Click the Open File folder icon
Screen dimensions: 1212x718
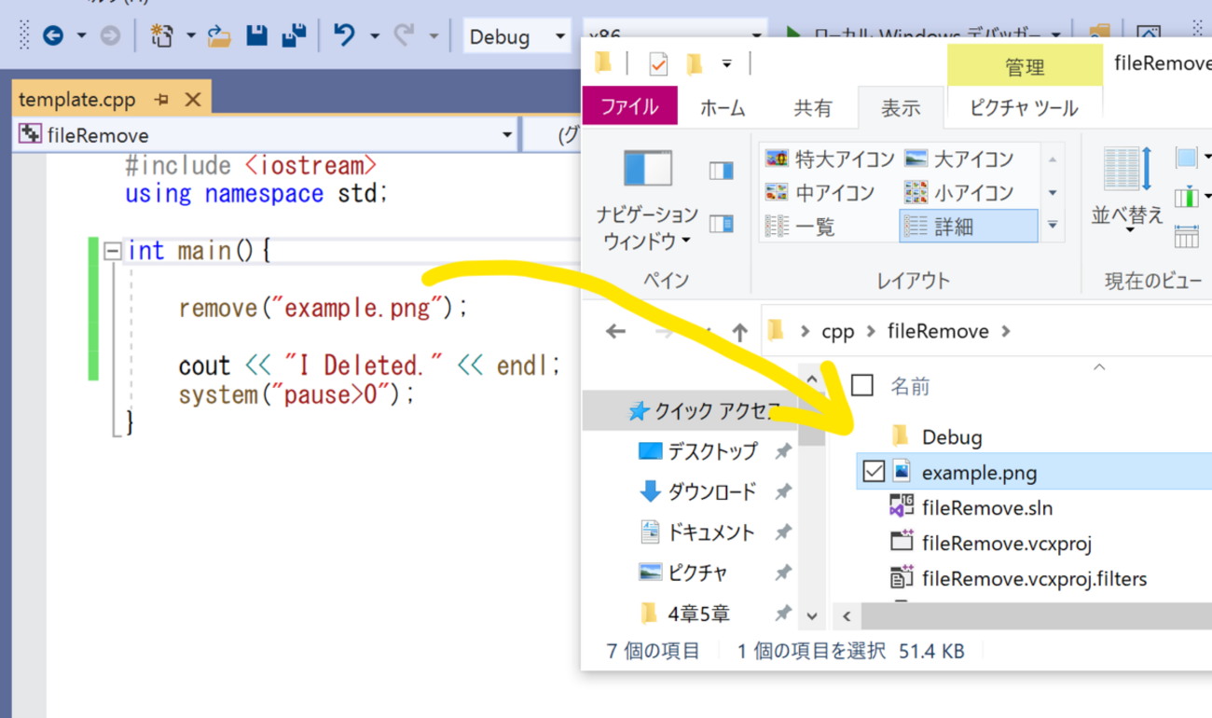(x=219, y=36)
